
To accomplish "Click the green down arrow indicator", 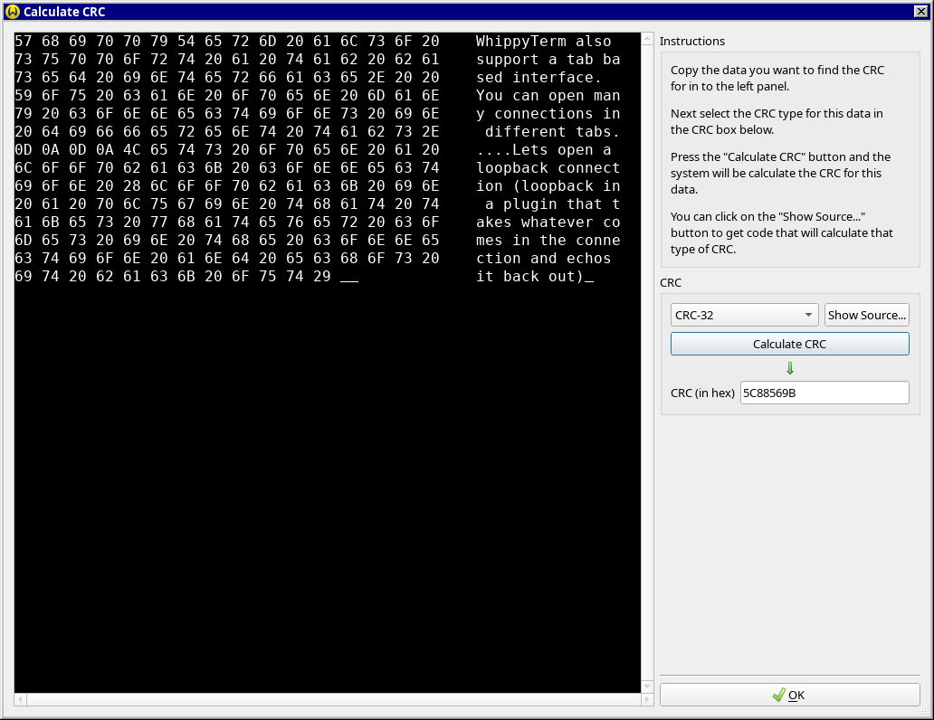I will [790, 368].
